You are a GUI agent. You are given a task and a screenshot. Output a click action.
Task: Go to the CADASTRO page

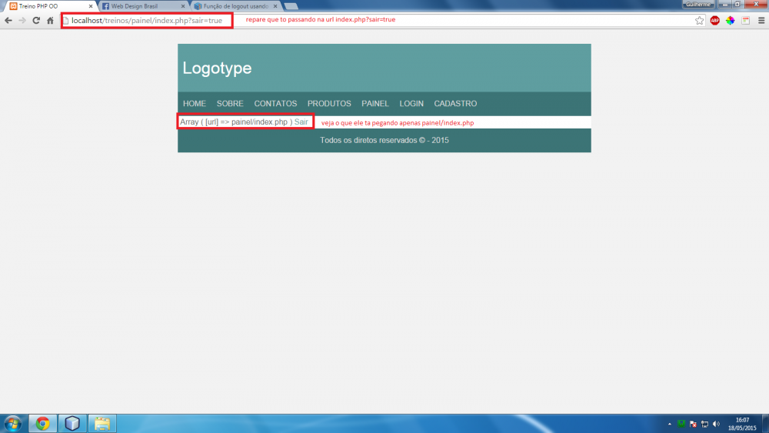[455, 104]
